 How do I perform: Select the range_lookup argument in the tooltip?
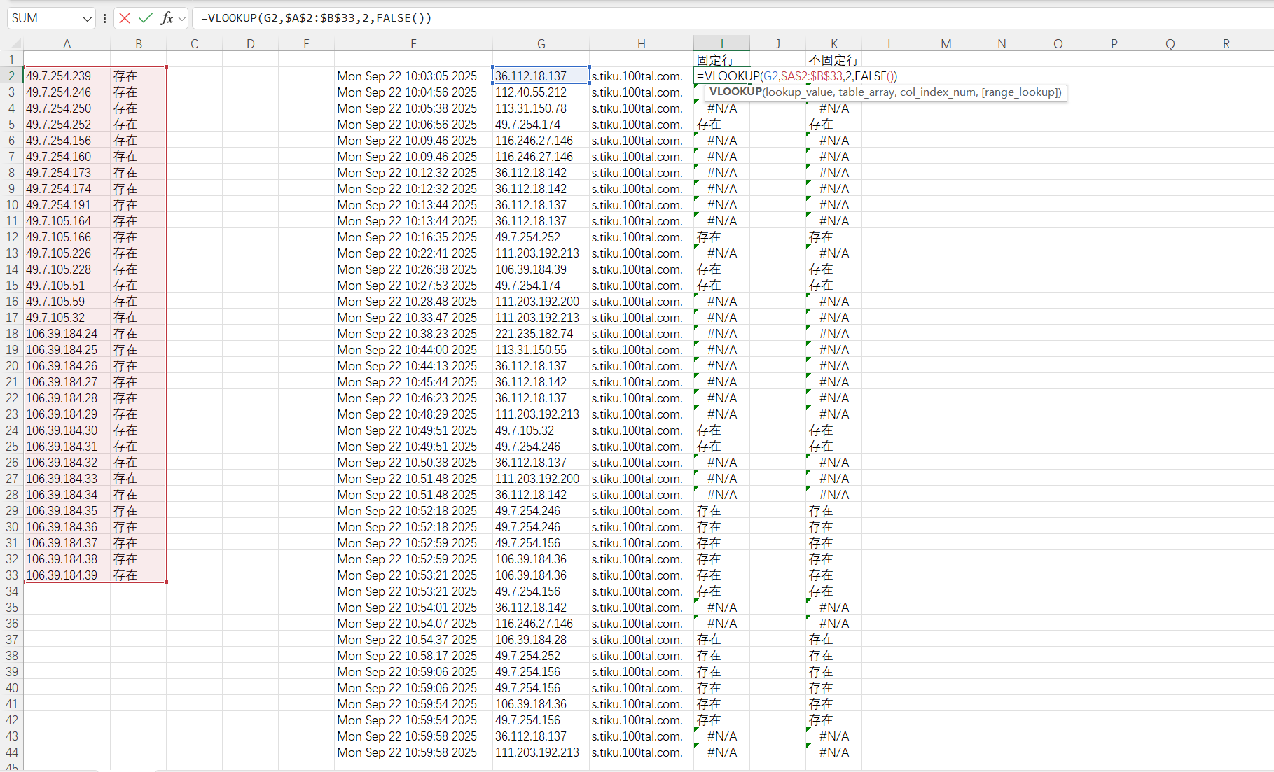tap(1020, 92)
